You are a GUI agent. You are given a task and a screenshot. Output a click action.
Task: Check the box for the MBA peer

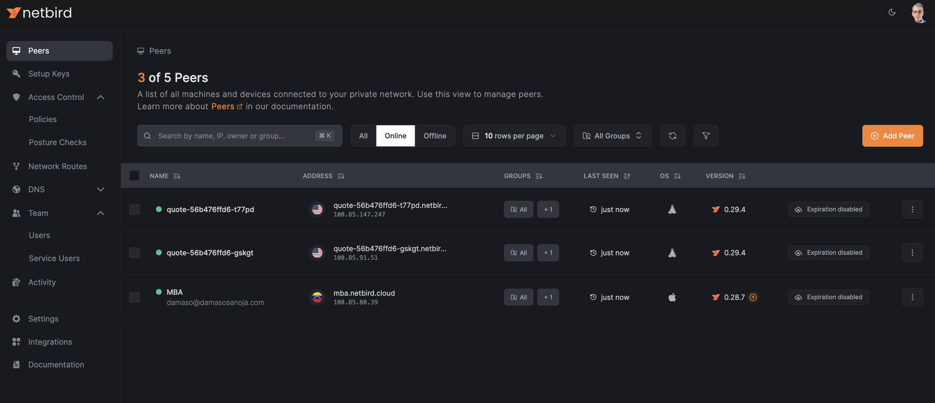click(x=134, y=297)
